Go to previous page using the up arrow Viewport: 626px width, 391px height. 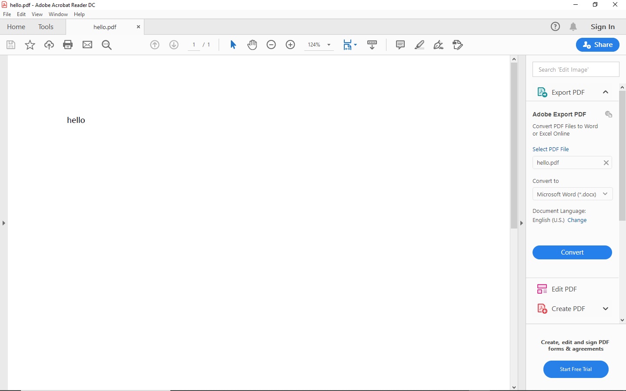click(155, 45)
